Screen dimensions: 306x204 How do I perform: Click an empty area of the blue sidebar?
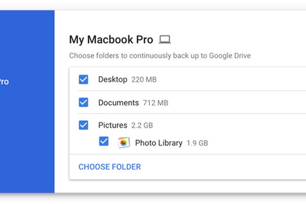click(x=27, y=137)
